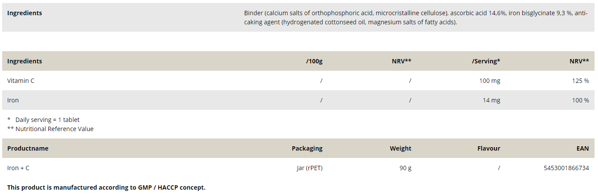Select the /100g column header
This screenshot has width=598, height=194.
[314, 61]
